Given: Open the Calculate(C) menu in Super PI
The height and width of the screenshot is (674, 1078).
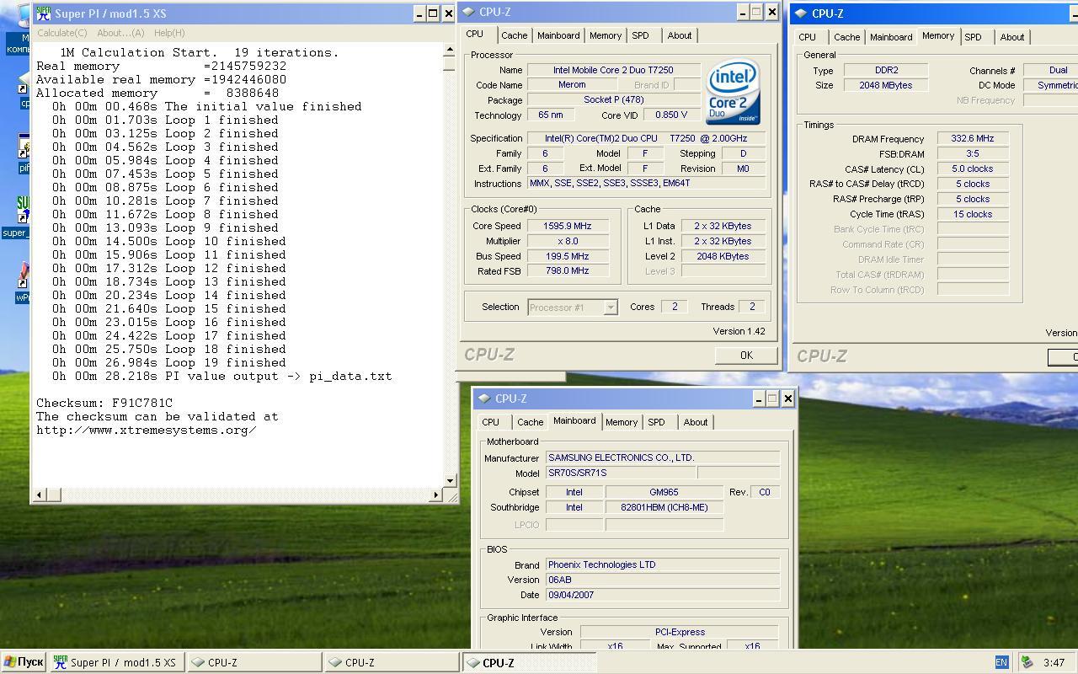Looking at the screenshot, I should click(61, 33).
